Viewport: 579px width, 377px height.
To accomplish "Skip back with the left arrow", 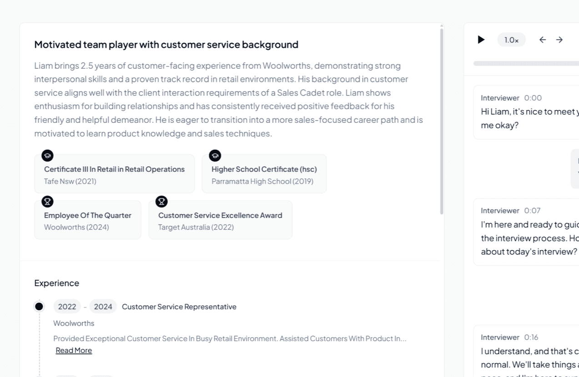I will click(x=543, y=40).
